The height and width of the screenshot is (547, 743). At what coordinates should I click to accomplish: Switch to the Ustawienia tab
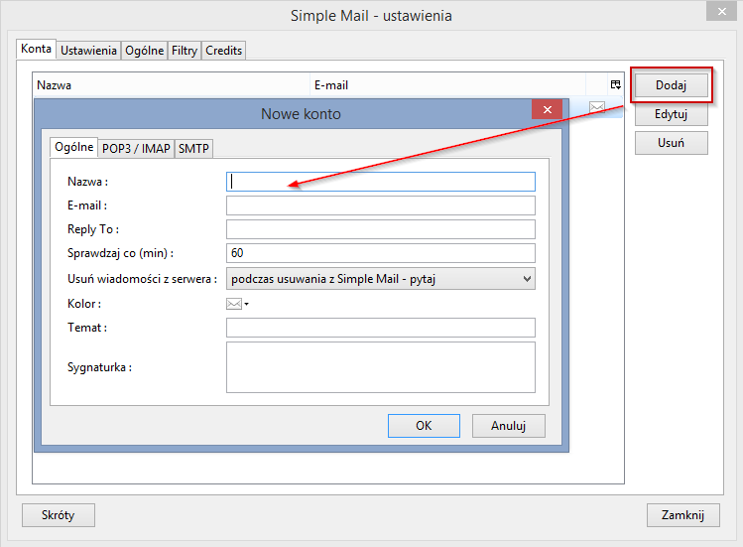pos(88,51)
